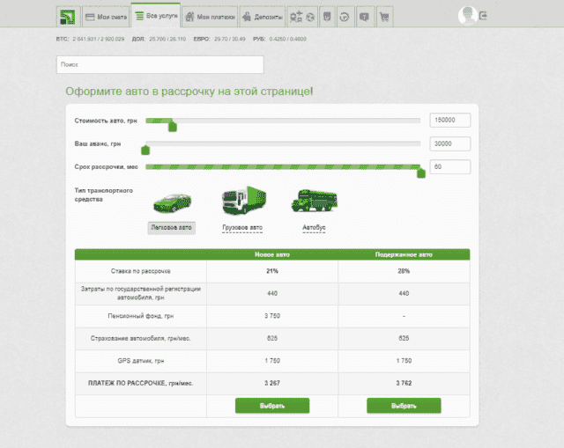Screen dimensions: 564x448
Task: Click the Поиск search field
Action: [159, 64]
